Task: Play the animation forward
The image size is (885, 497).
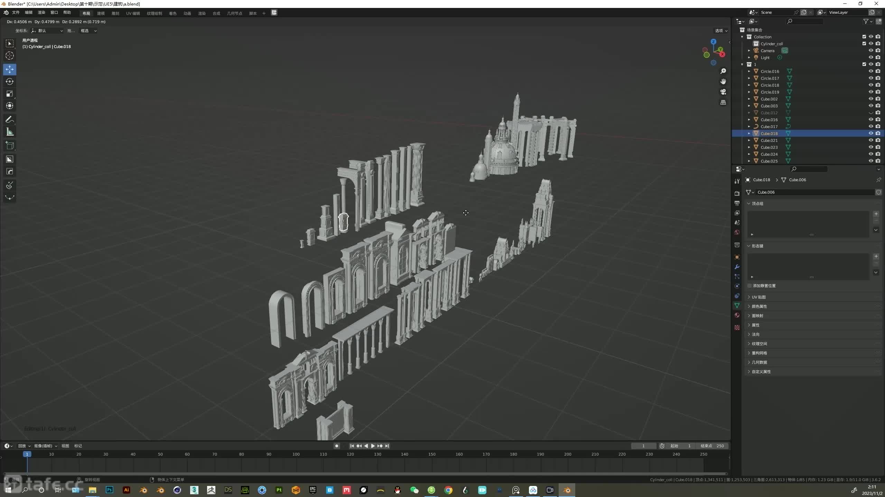Action: tap(373, 446)
